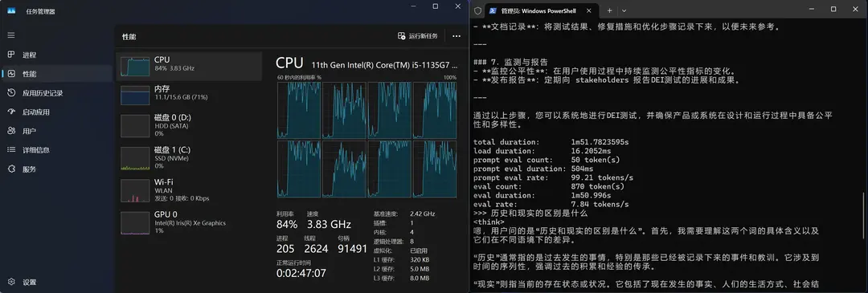Click the 84% utilization value
The width and height of the screenshot is (868, 293).
coord(287,224)
